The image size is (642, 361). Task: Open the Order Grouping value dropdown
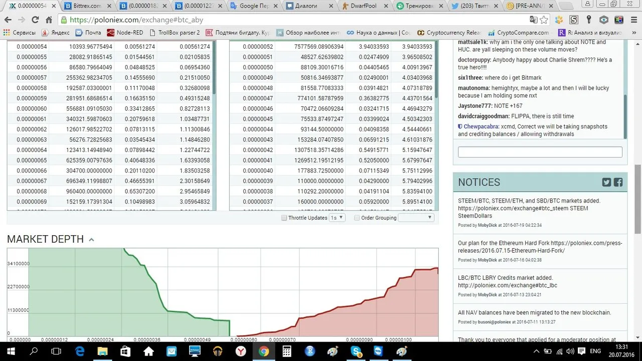[x=416, y=218]
